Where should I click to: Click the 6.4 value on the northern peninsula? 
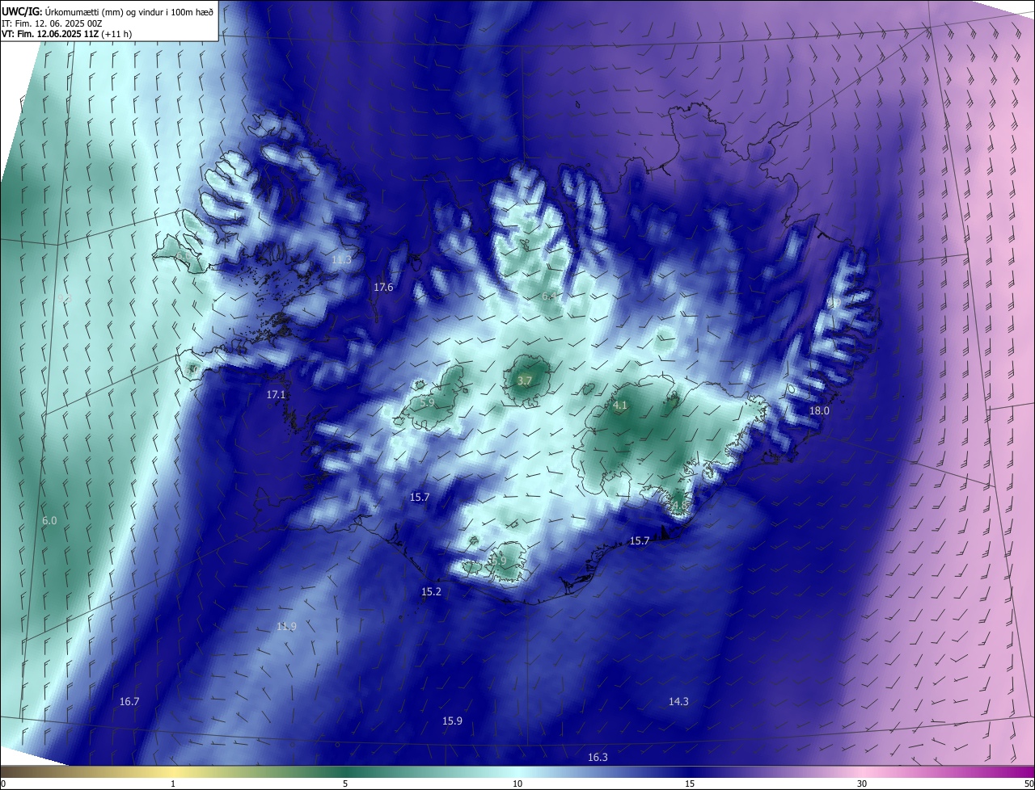tap(549, 296)
